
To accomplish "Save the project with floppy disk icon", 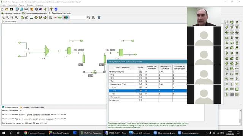I will coord(11,9).
